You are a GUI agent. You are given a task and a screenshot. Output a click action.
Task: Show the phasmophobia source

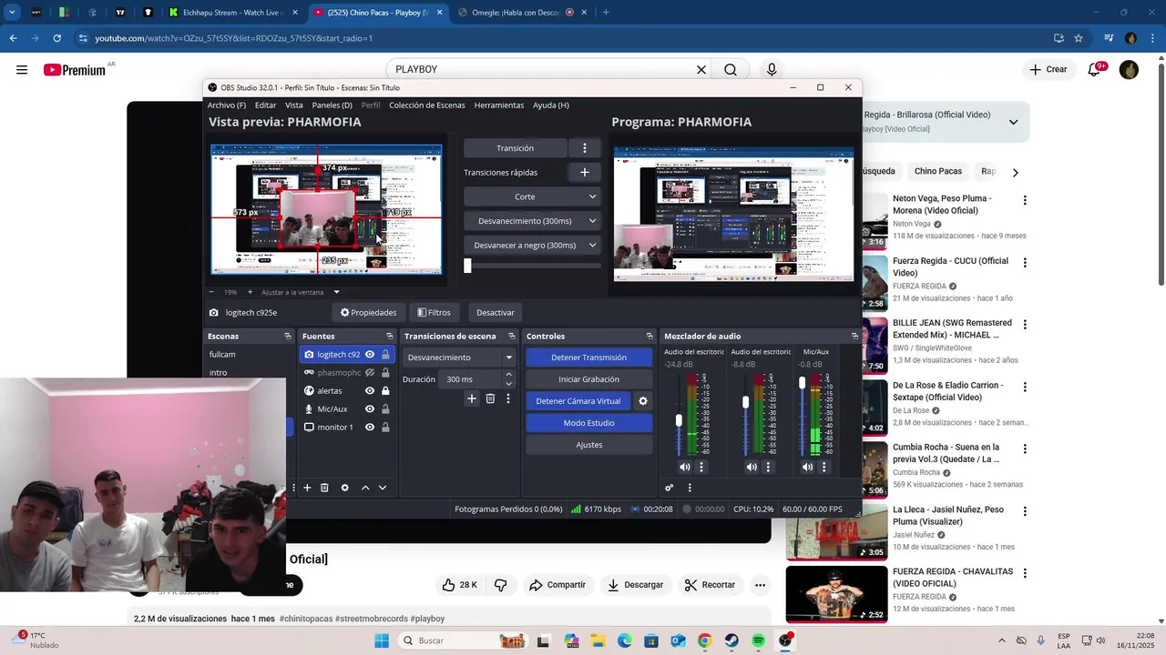tap(370, 373)
